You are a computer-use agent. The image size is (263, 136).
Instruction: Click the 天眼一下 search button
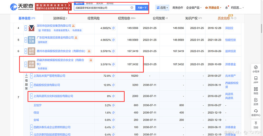point(142,8)
